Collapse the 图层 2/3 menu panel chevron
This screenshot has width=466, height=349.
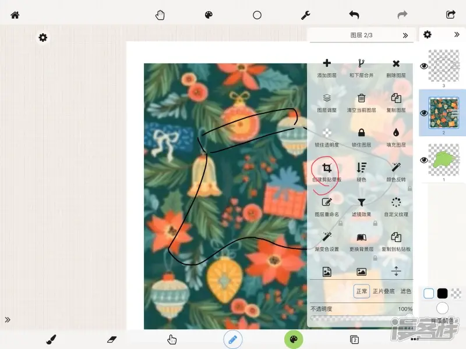pos(405,35)
